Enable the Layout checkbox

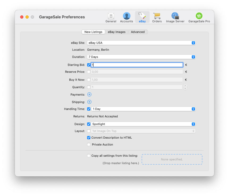[x=89, y=131]
